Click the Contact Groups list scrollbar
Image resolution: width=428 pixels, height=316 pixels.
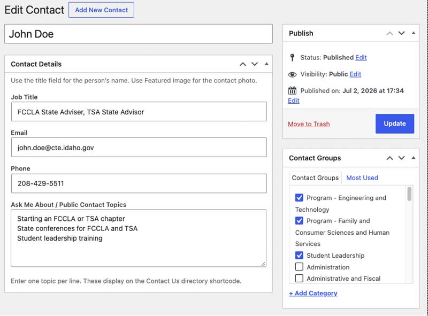click(409, 194)
